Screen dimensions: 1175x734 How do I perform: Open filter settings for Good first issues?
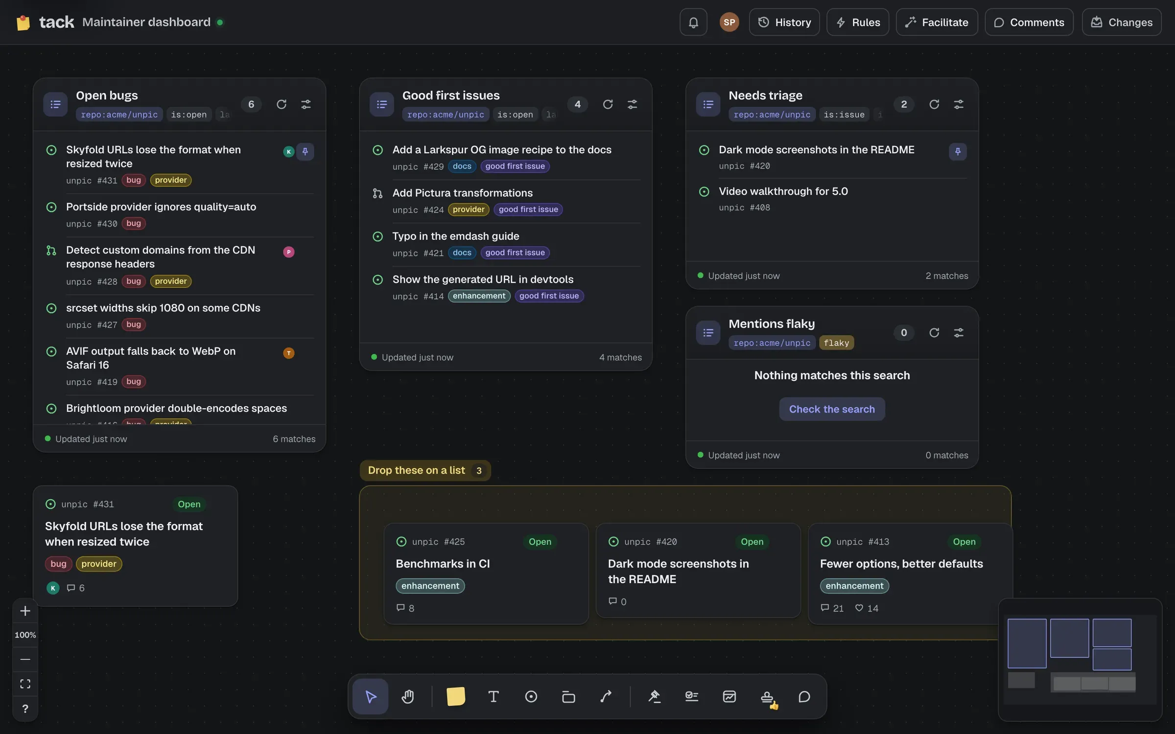[x=633, y=104]
